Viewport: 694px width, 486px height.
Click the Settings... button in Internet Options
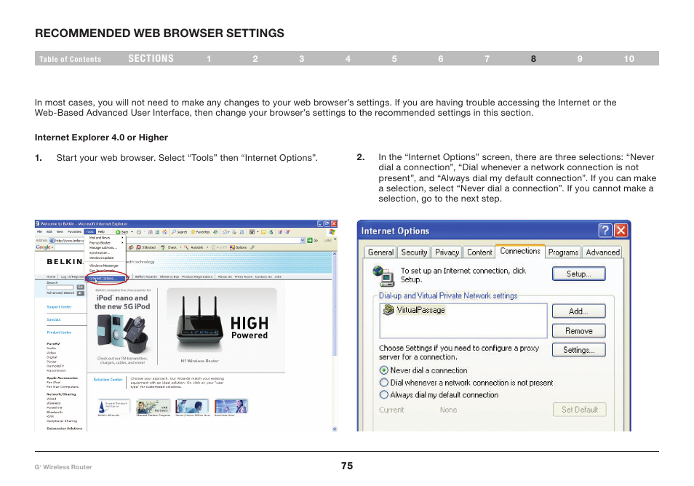tap(578, 350)
